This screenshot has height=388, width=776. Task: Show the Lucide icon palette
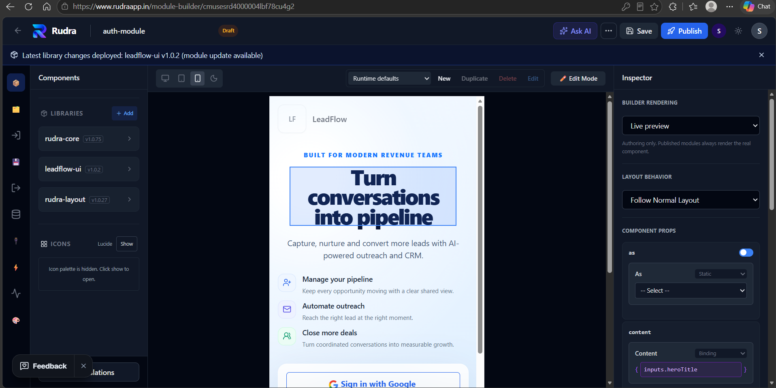click(x=127, y=244)
